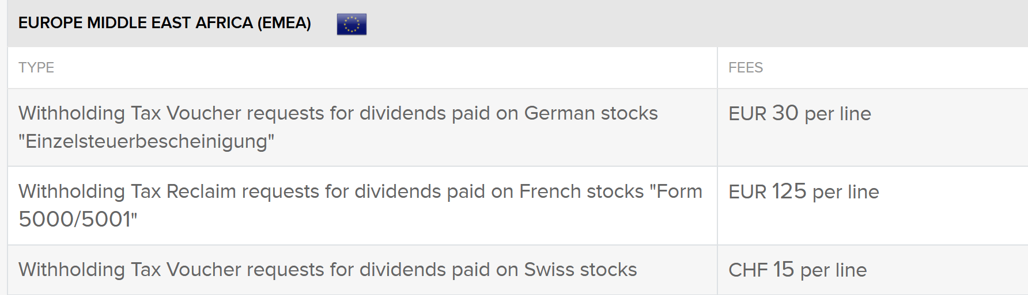This screenshot has width=1028, height=295.
Task: Select the TYPE column header
Action: [x=36, y=68]
